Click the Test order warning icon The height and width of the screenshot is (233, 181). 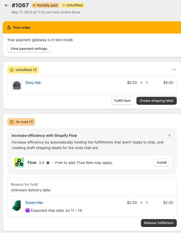(9, 28)
